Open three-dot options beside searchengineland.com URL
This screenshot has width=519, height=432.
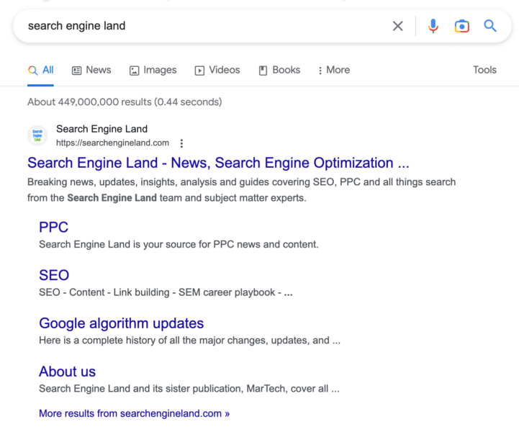pos(181,143)
